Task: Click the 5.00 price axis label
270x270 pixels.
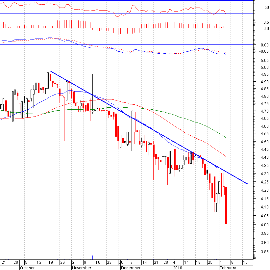Action: click(x=265, y=67)
